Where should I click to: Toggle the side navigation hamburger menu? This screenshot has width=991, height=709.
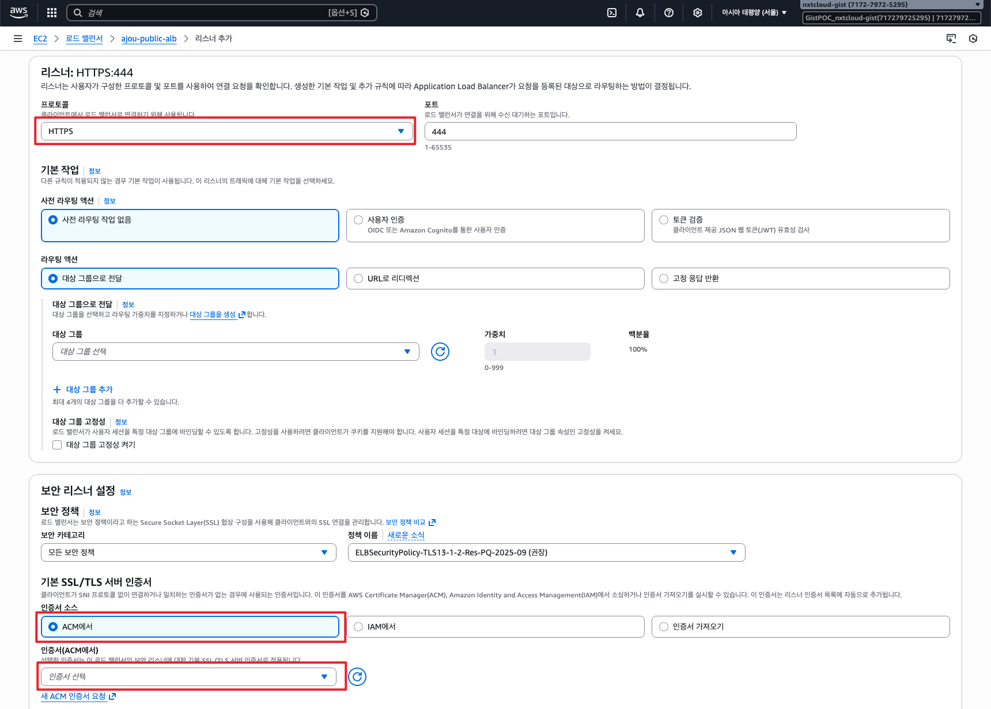18,39
